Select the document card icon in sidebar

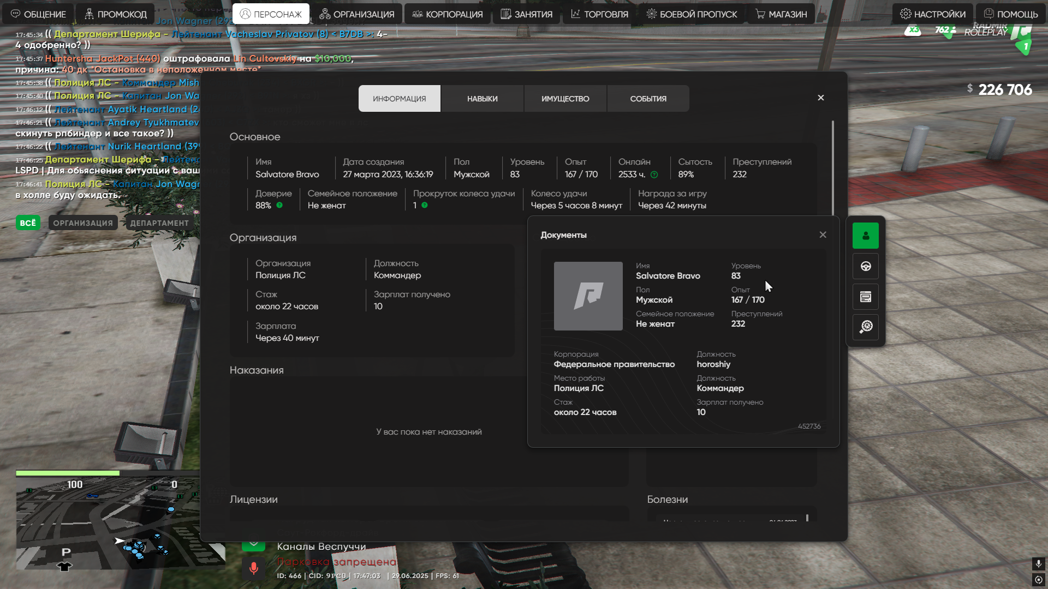point(865,297)
